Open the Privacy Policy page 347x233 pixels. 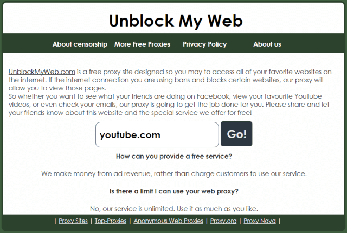click(205, 44)
